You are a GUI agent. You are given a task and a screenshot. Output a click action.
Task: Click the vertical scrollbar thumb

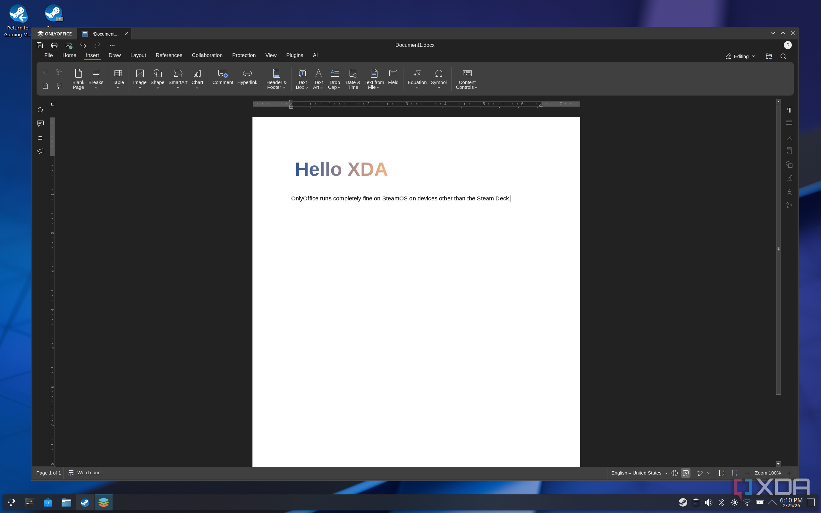(778, 249)
